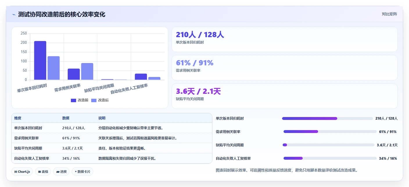Click the 需求用例关联率 progress bar
Screen dimensions: 409x187
330,132
